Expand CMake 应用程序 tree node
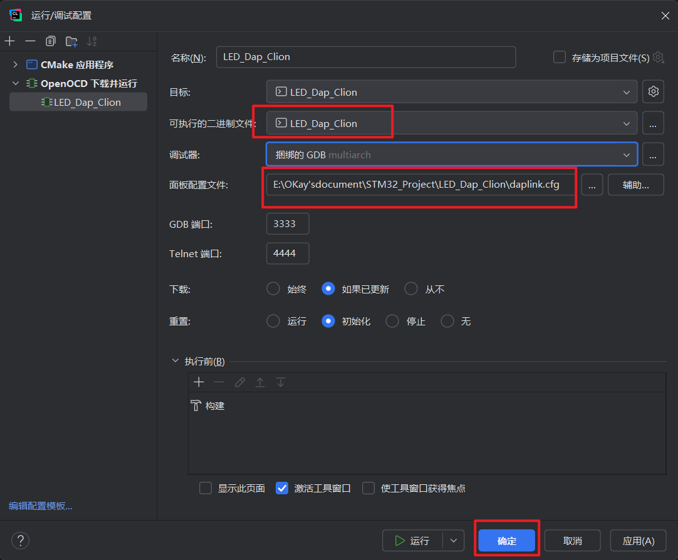 pyautogui.click(x=16, y=64)
